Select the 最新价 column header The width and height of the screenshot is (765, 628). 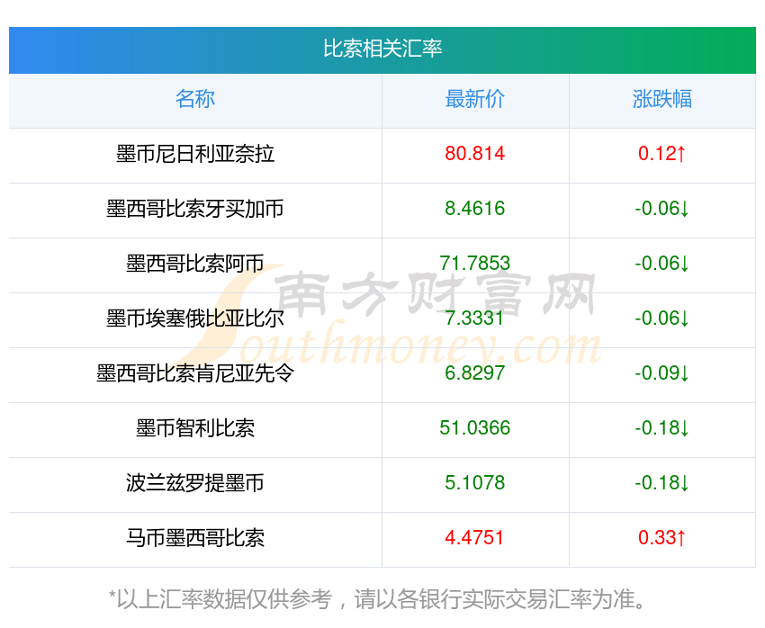point(474,99)
